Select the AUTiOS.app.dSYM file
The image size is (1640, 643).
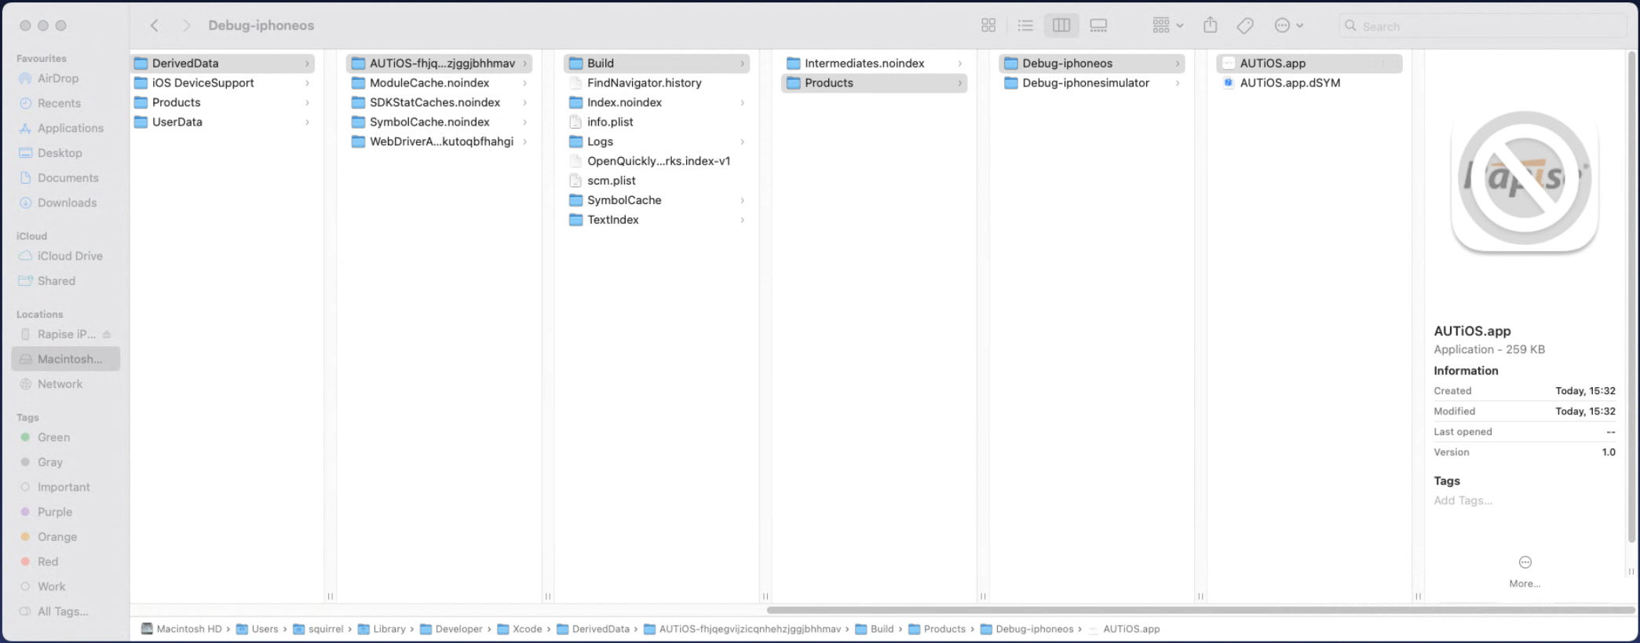coord(1289,83)
